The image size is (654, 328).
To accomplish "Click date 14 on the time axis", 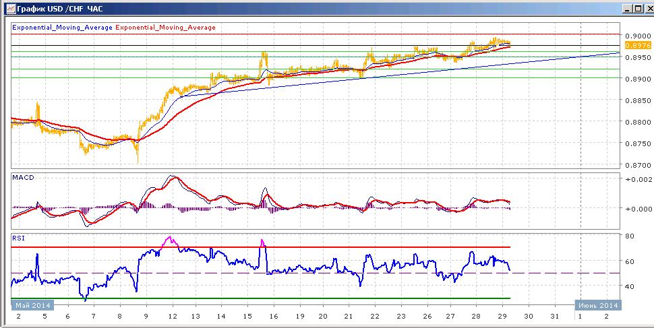I will (221, 317).
